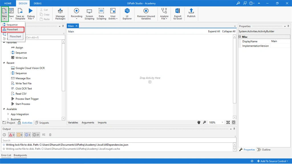Click Collapse All in designer

click(228, 31)
